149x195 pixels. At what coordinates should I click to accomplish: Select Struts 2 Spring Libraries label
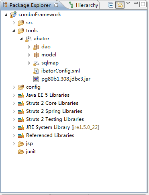tap(54, 111)
